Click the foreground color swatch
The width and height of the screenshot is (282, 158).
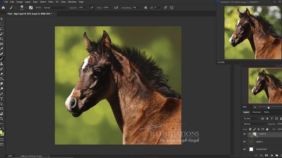1,133
